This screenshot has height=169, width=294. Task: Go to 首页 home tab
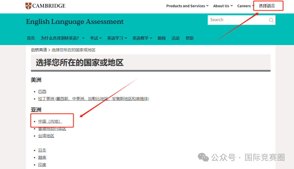click(x=31, y=38)
